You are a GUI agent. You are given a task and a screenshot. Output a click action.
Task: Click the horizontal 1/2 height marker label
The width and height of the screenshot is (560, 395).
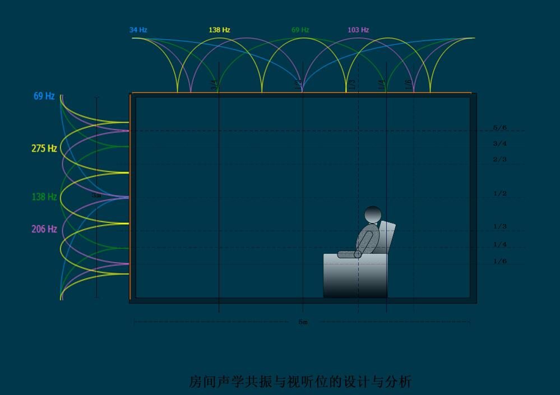[x=499, y=194]
